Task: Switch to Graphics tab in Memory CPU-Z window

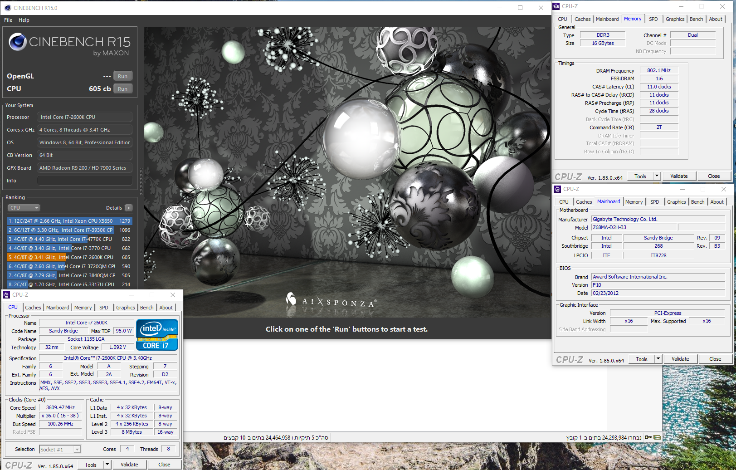Action: (x=675, y=19)
